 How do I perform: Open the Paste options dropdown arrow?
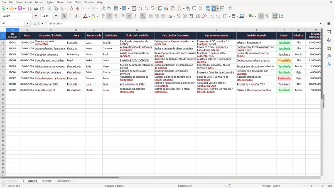[65, 9]
